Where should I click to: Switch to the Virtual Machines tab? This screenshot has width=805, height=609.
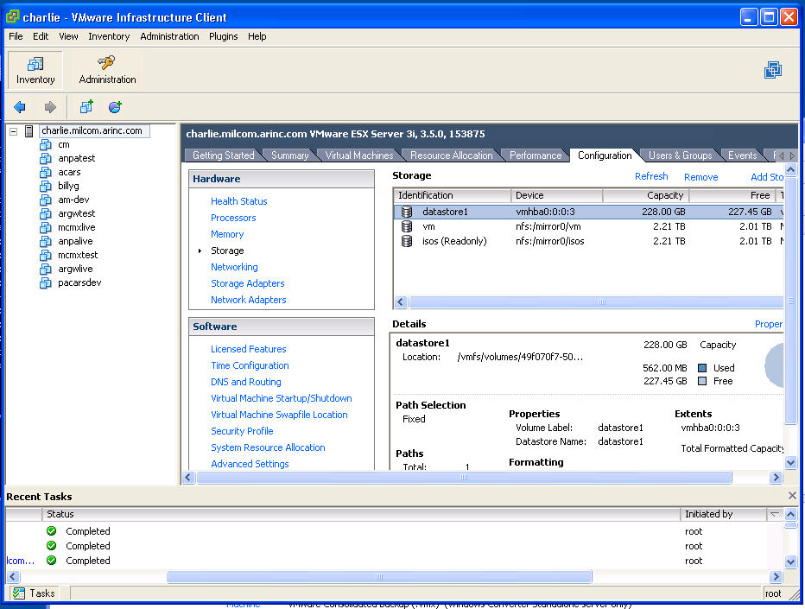pos(358,155)
